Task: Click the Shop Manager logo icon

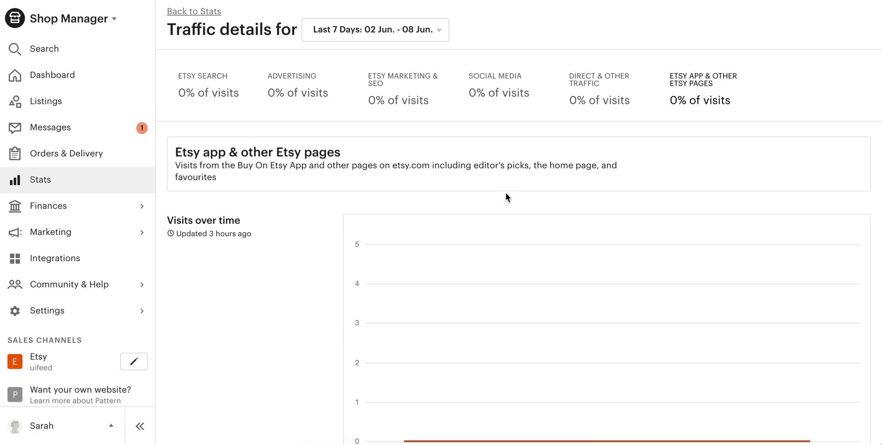Action: [15, 18]
